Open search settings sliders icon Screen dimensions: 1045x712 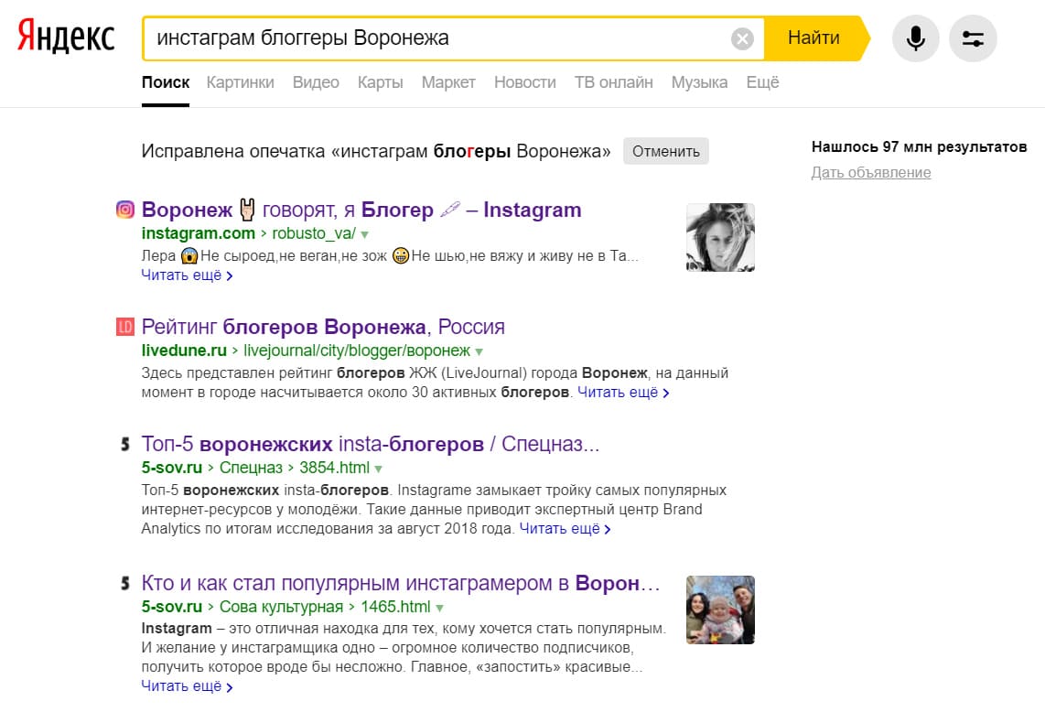(x=973, y=38)
